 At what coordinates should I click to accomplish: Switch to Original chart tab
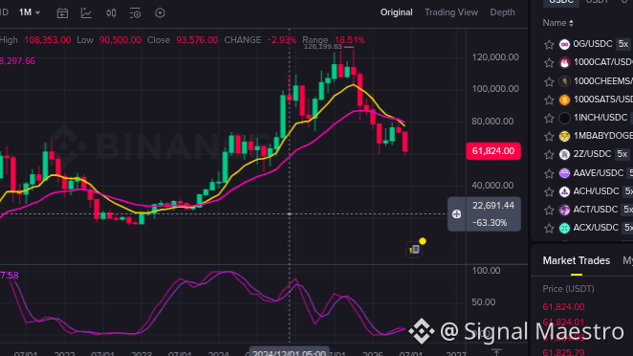coord(397,12)
